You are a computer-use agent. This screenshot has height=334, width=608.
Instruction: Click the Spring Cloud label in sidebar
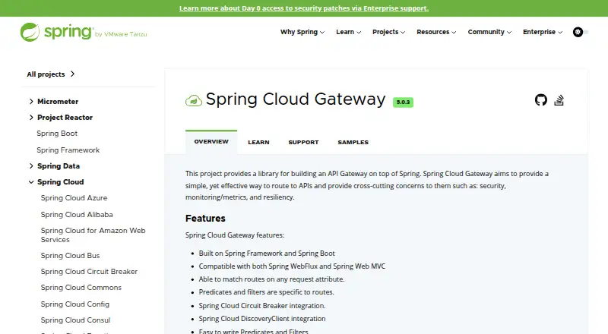tap(61, 182)
